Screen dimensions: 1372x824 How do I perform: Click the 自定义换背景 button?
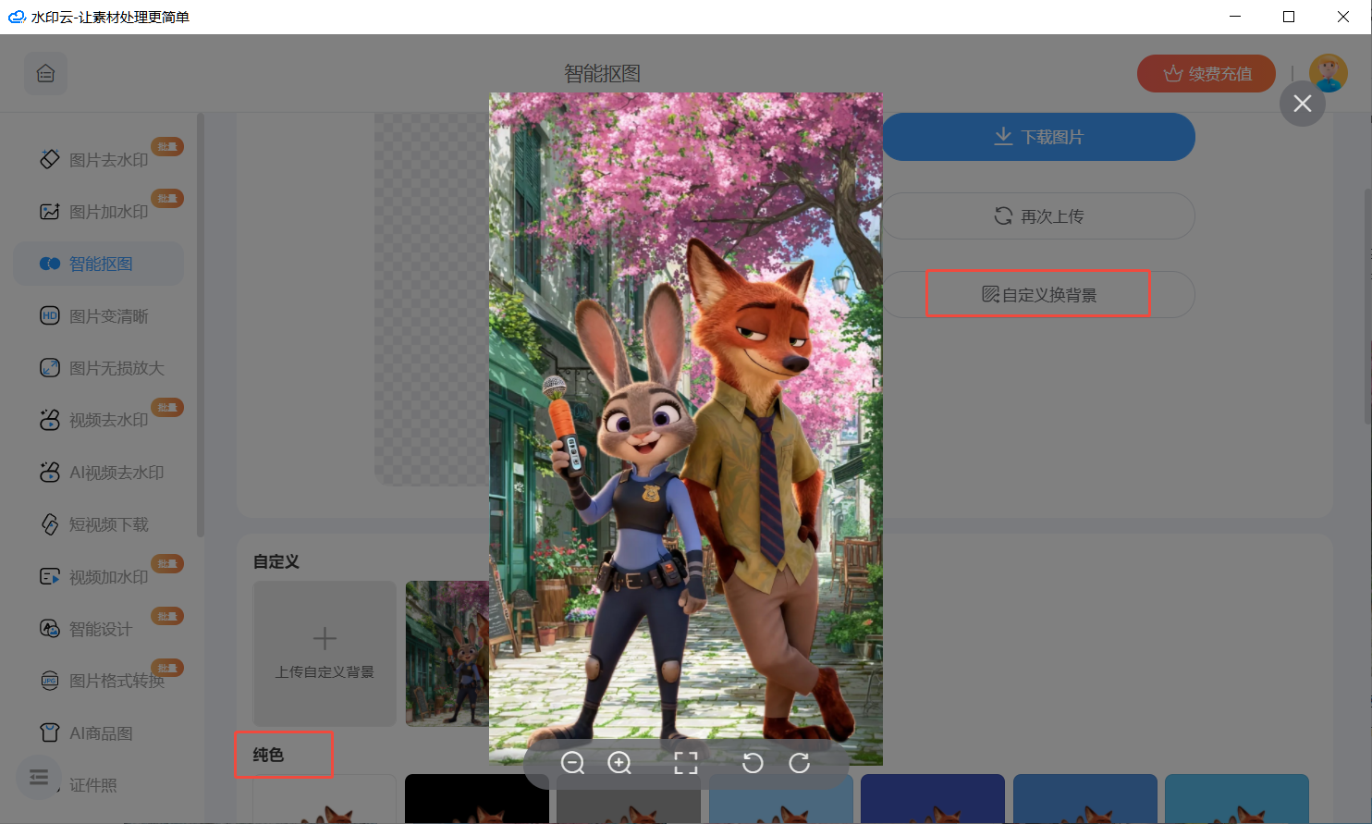coord(1038,295)
